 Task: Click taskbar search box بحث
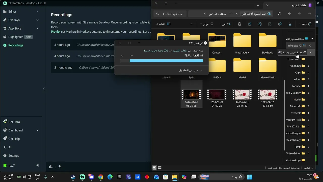click(222, 177)
